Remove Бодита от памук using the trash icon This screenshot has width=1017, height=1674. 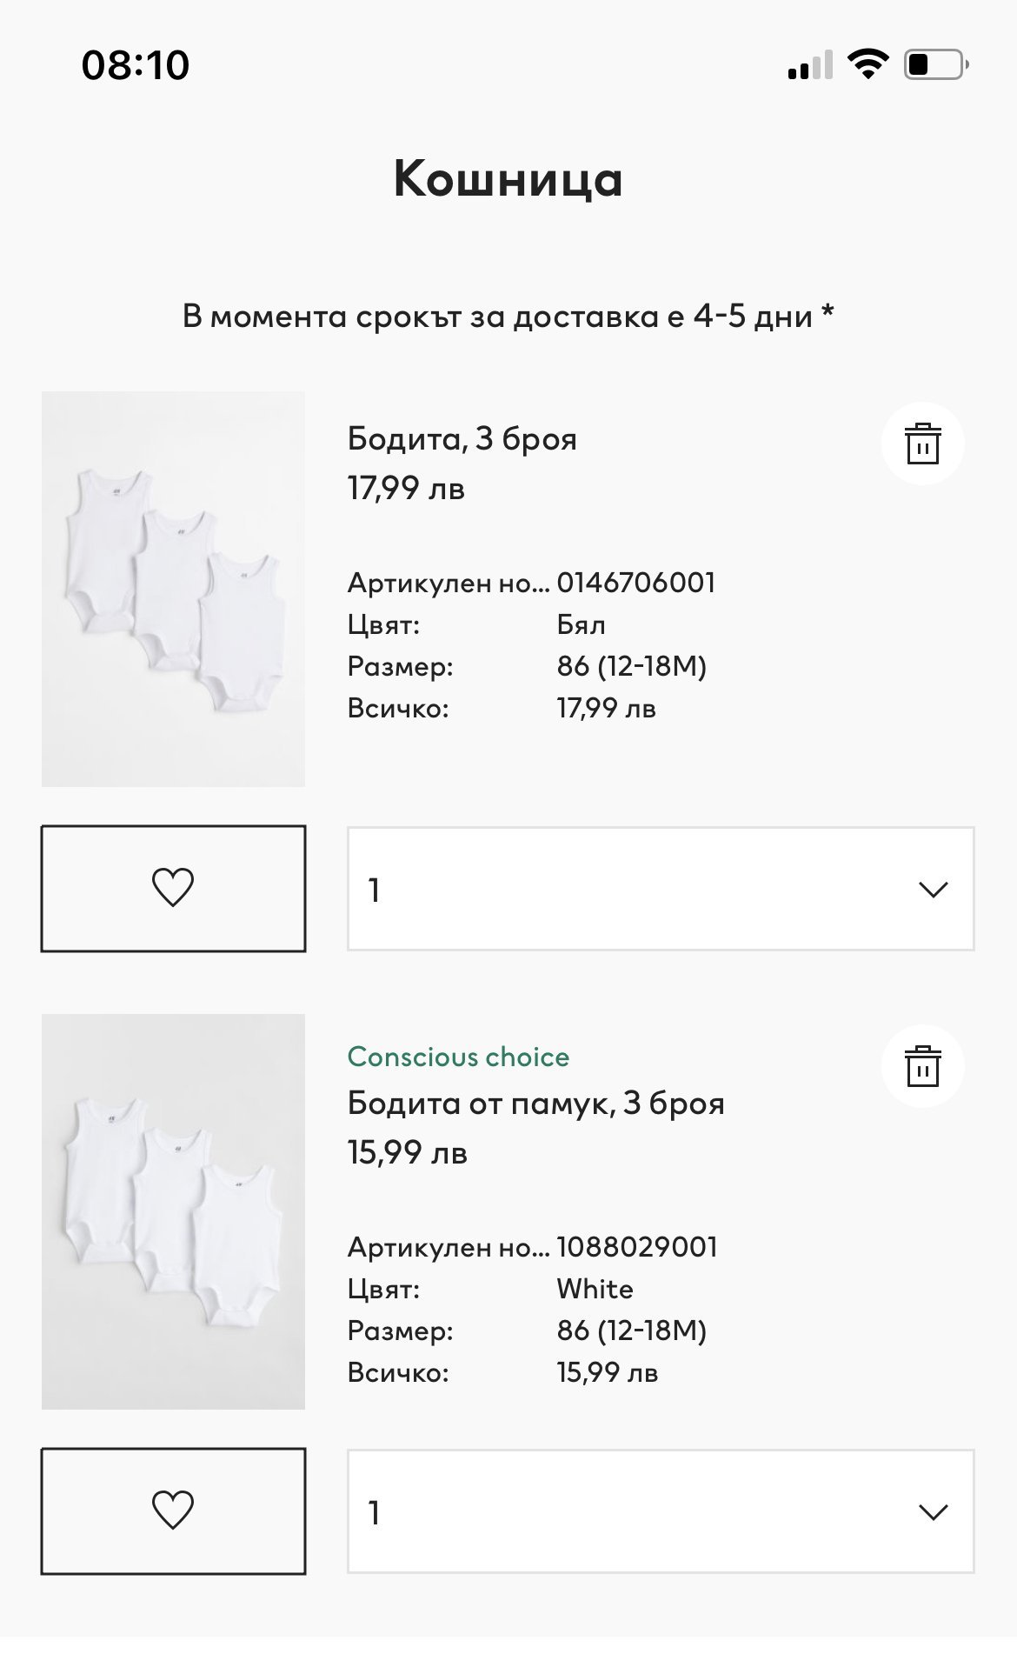pyautogui.click(x=922, y=1066)
